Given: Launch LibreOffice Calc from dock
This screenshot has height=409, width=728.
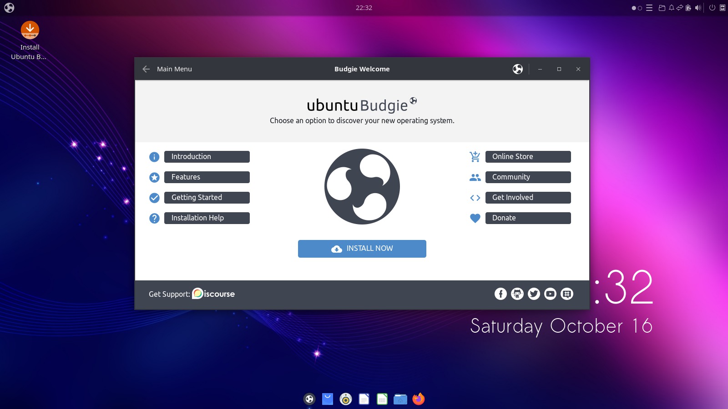Looking at the screenshot, I should 382,399.
